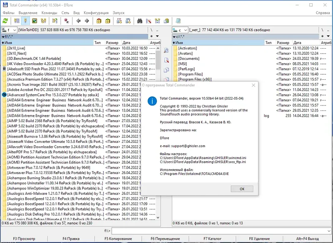Open the Команды menu
The width and height of the screenshot is (333, 243).
click(49, 13)
